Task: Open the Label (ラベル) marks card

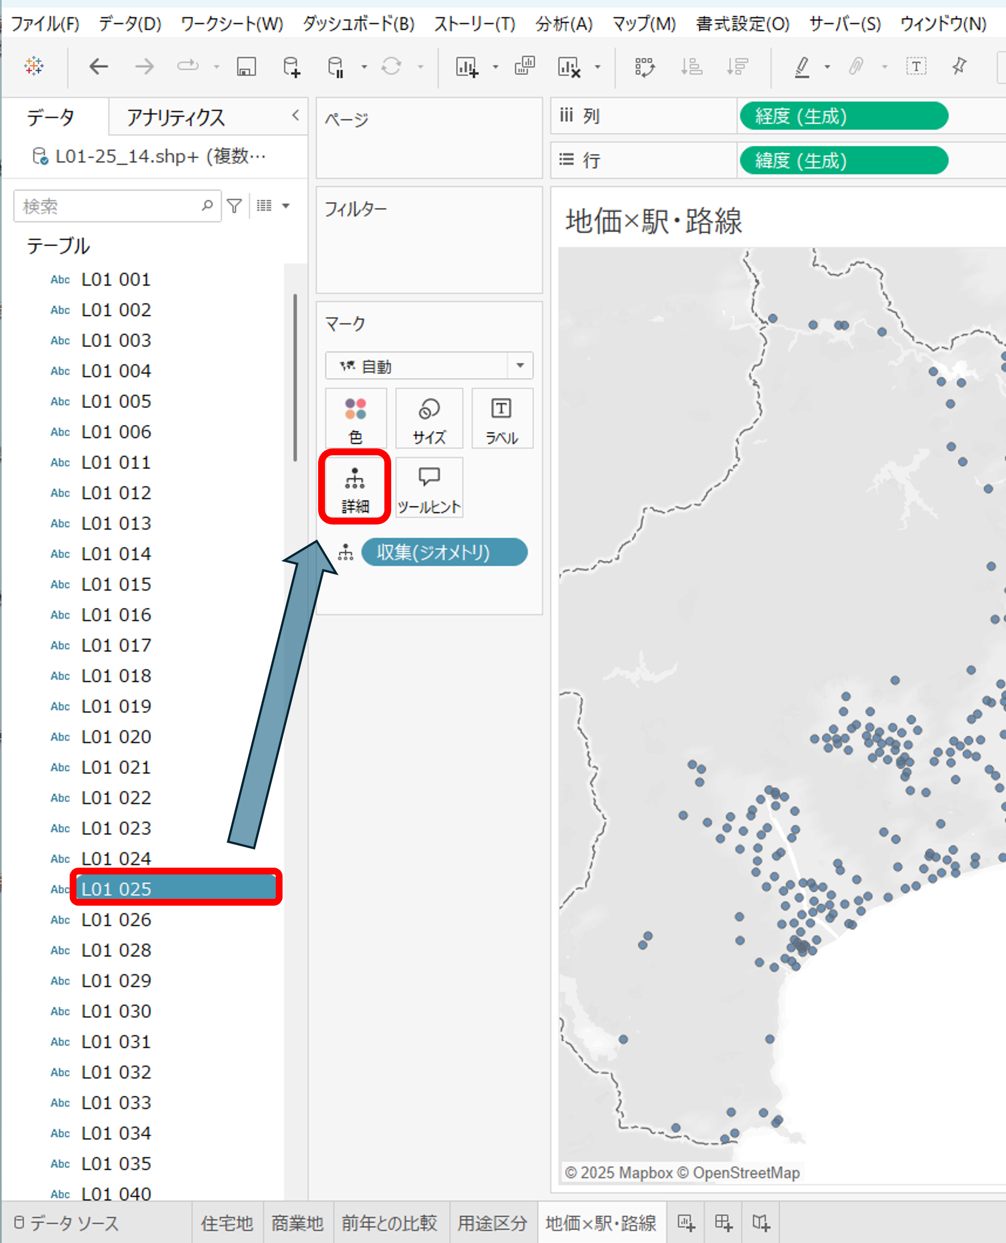Action: (x=502, y=419)
